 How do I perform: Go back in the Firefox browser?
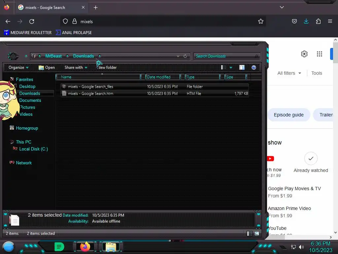pyautogui.click(x=8, y=21)
